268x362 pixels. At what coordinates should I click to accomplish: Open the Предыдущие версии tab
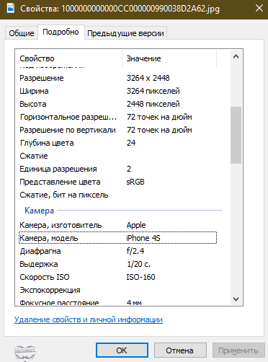click(125, 33)
